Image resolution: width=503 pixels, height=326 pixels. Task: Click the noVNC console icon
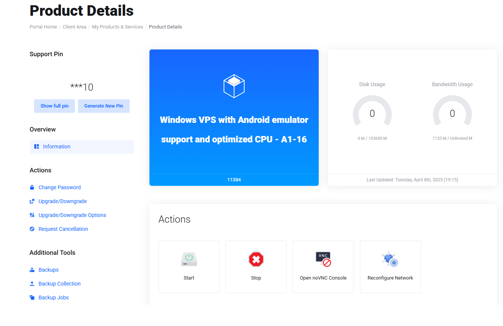323,259
